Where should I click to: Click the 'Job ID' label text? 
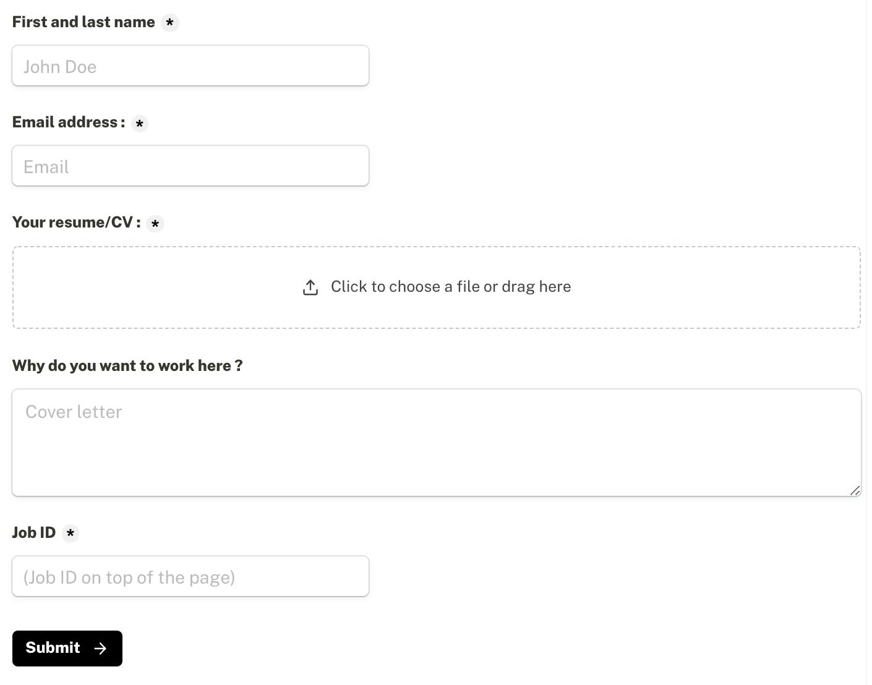34,533
